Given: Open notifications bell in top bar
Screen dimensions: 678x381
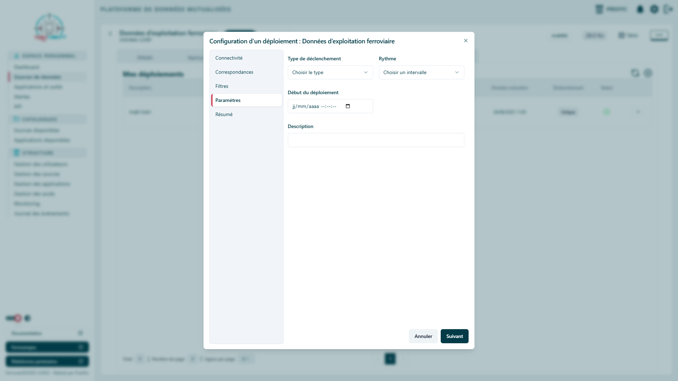Looking at the screenshot, I should (640, 9).
